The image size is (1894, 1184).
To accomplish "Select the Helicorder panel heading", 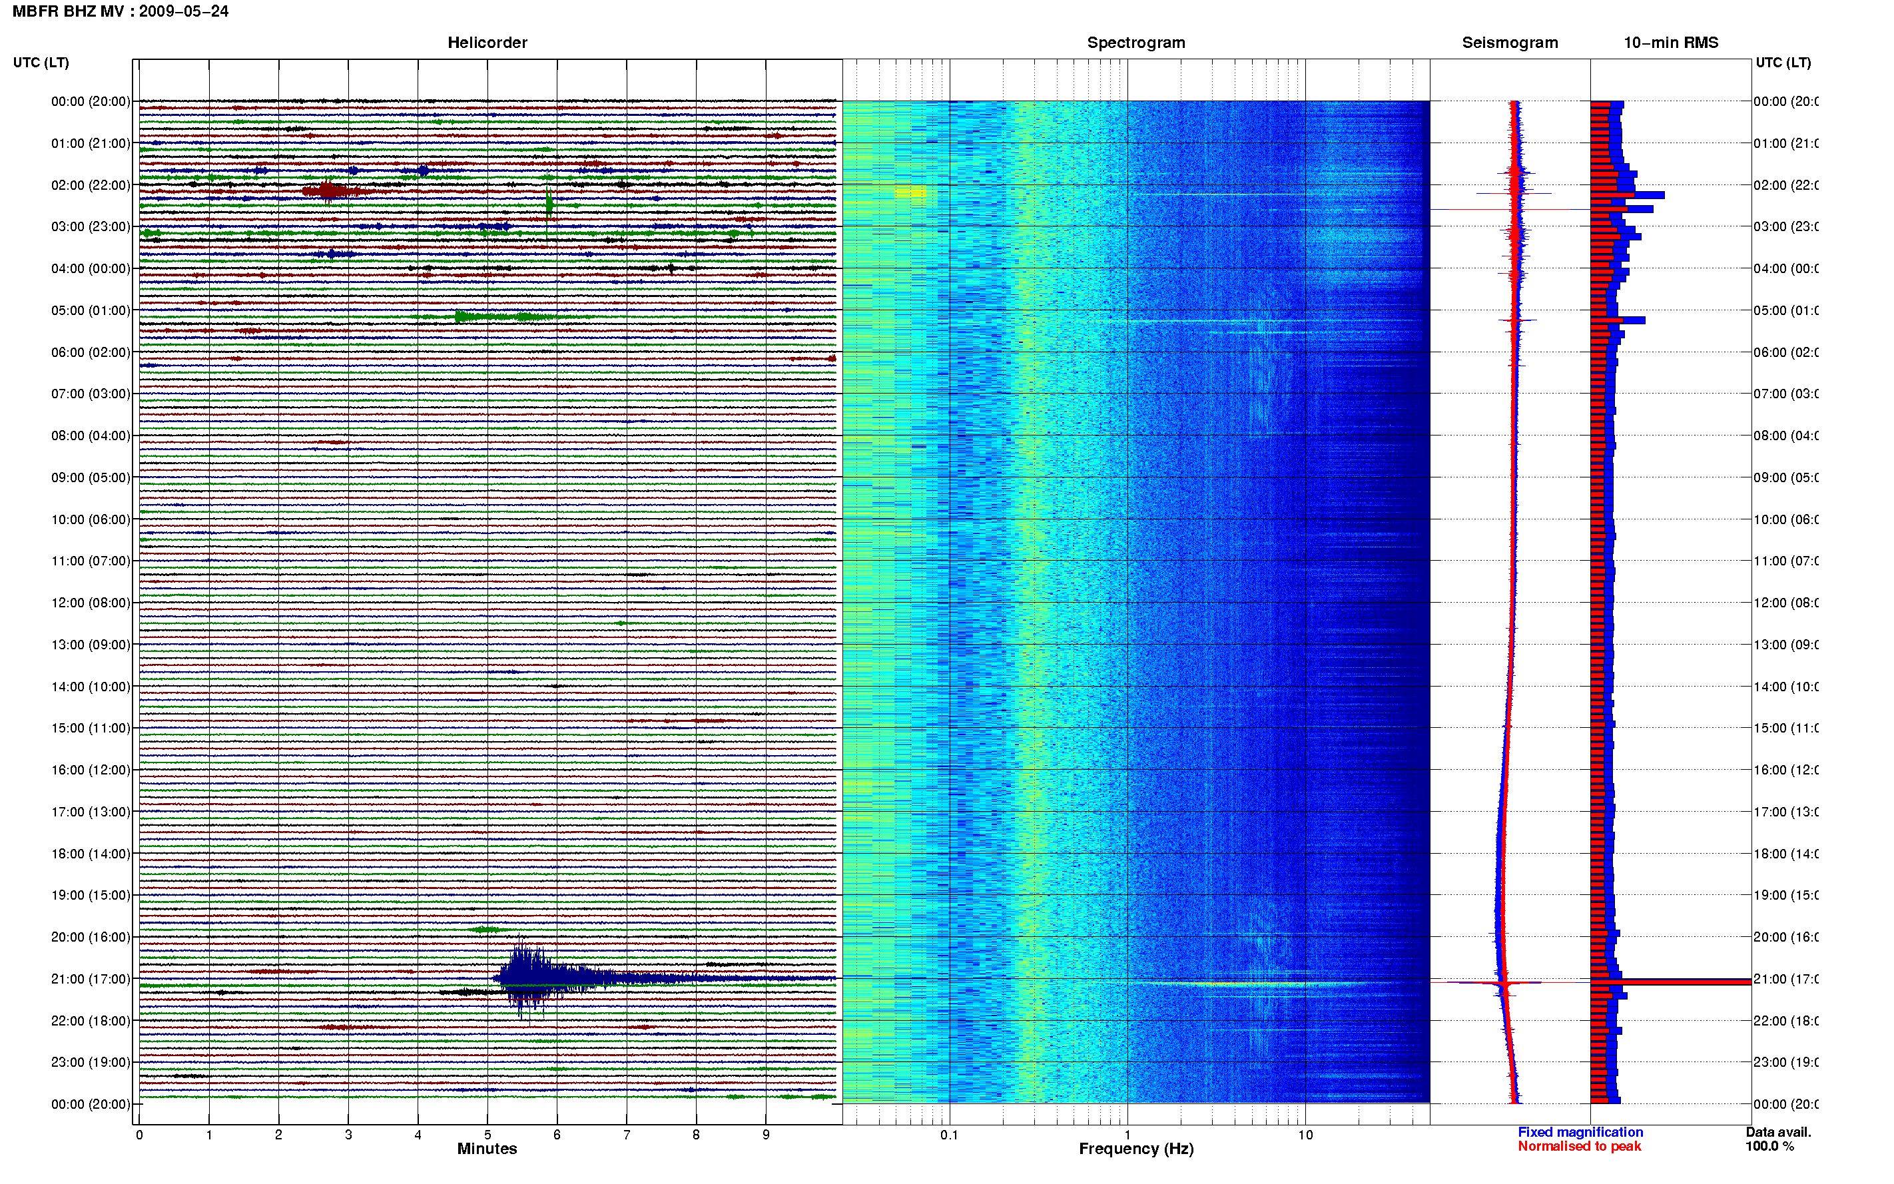I will (x=487, y=43).
